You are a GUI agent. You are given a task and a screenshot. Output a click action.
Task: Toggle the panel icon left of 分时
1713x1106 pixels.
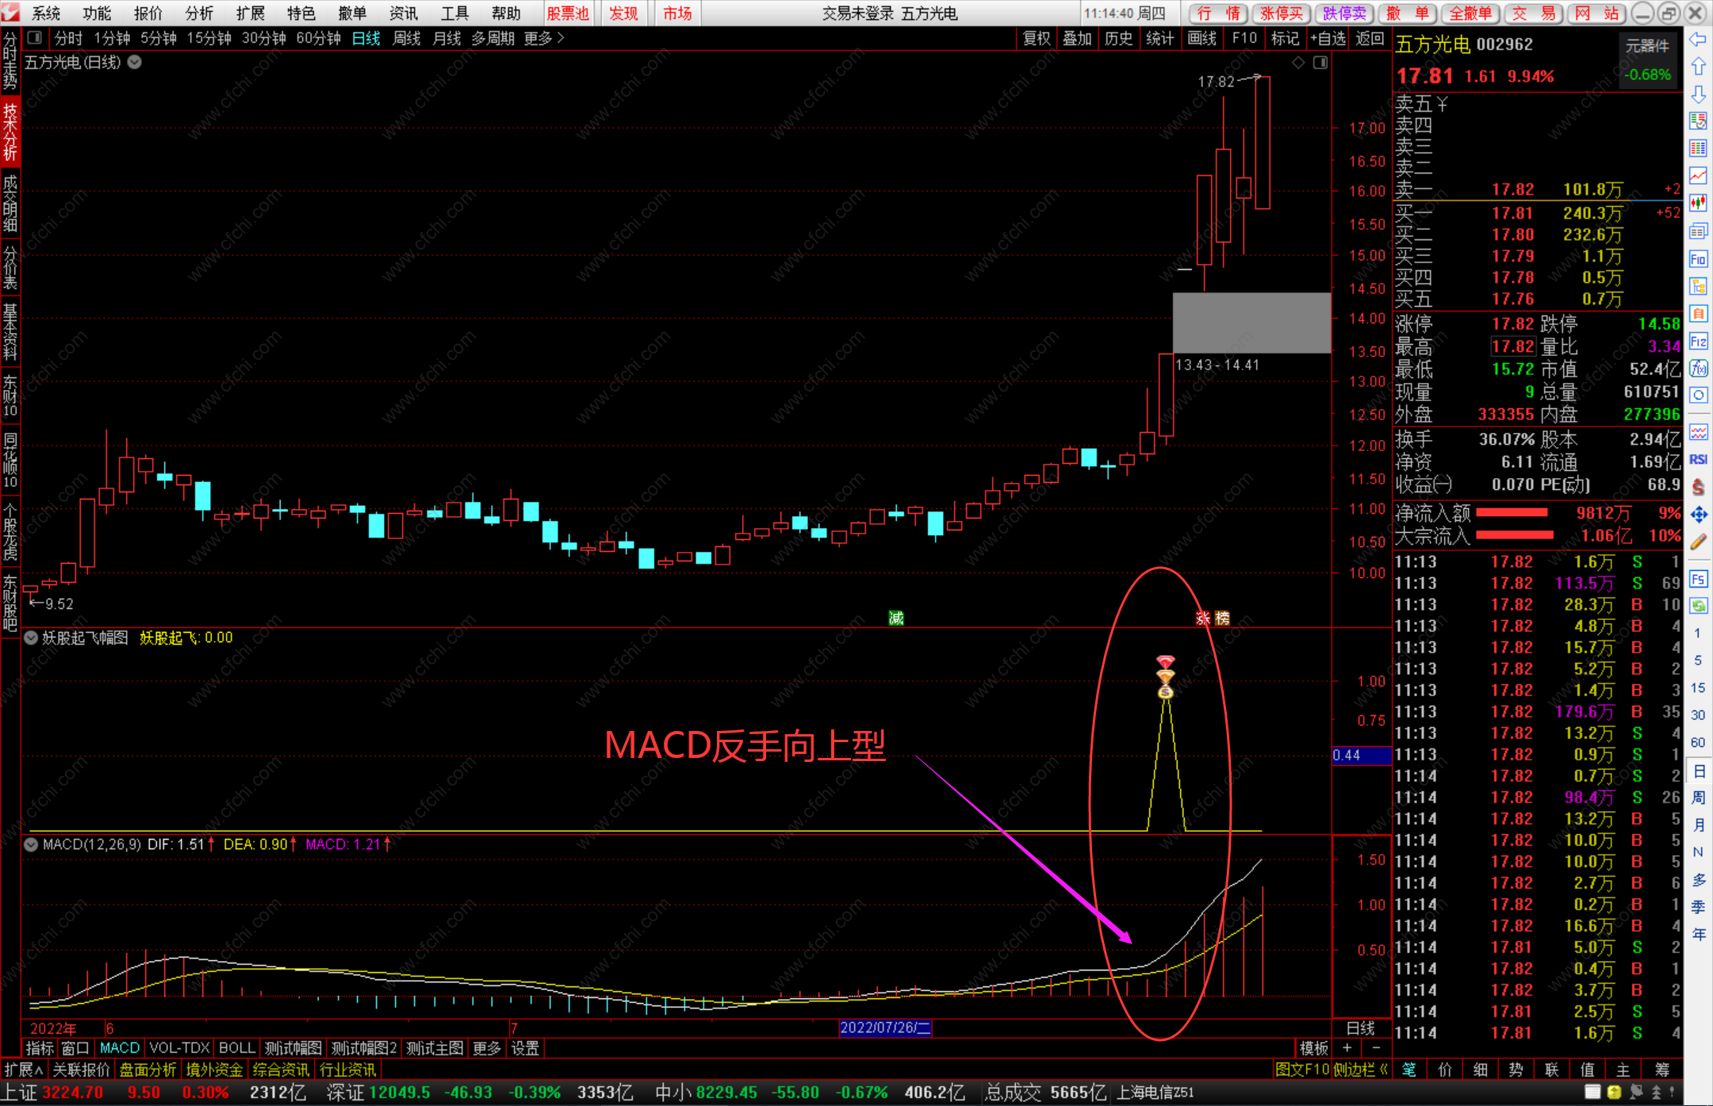pos(34,37)
